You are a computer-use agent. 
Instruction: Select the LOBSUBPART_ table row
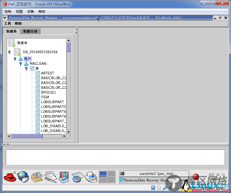pos(53,121)
